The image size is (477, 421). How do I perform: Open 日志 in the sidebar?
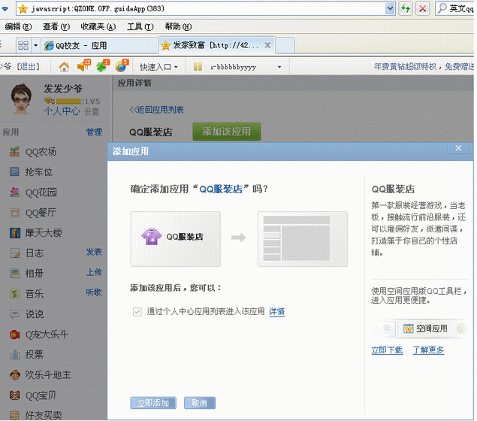pos(35,253)
